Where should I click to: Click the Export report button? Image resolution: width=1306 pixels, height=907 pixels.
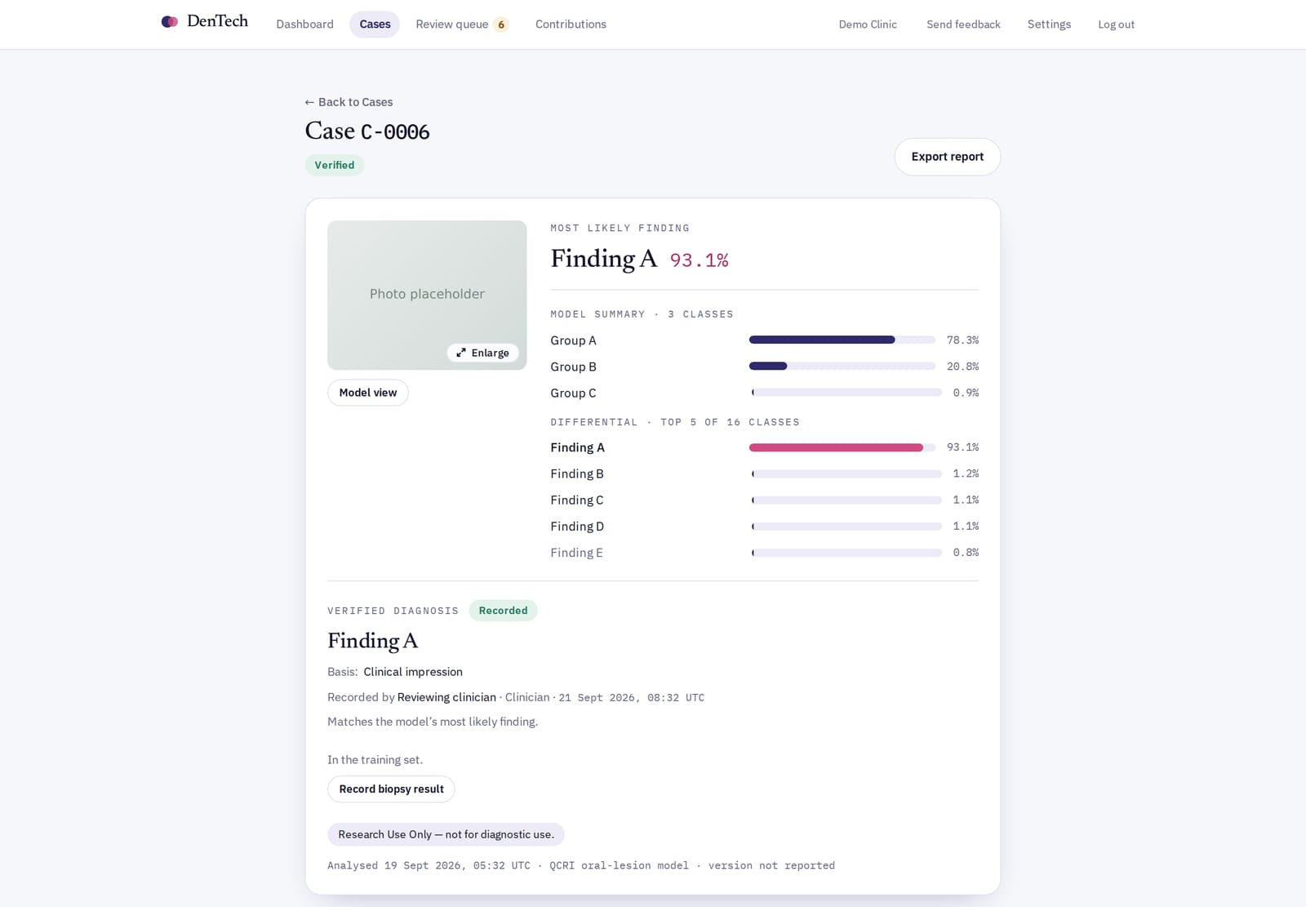947,157
